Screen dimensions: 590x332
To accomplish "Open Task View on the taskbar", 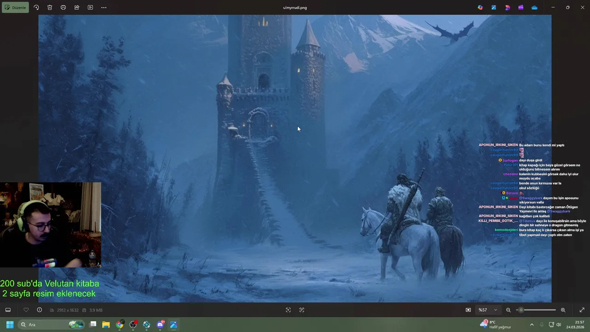I will [93, 325].
